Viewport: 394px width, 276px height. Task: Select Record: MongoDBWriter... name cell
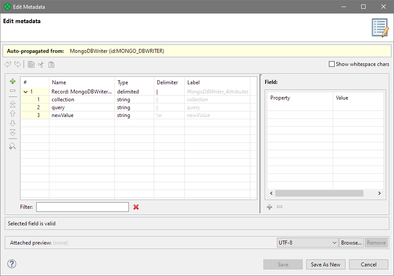click(82, 92)
